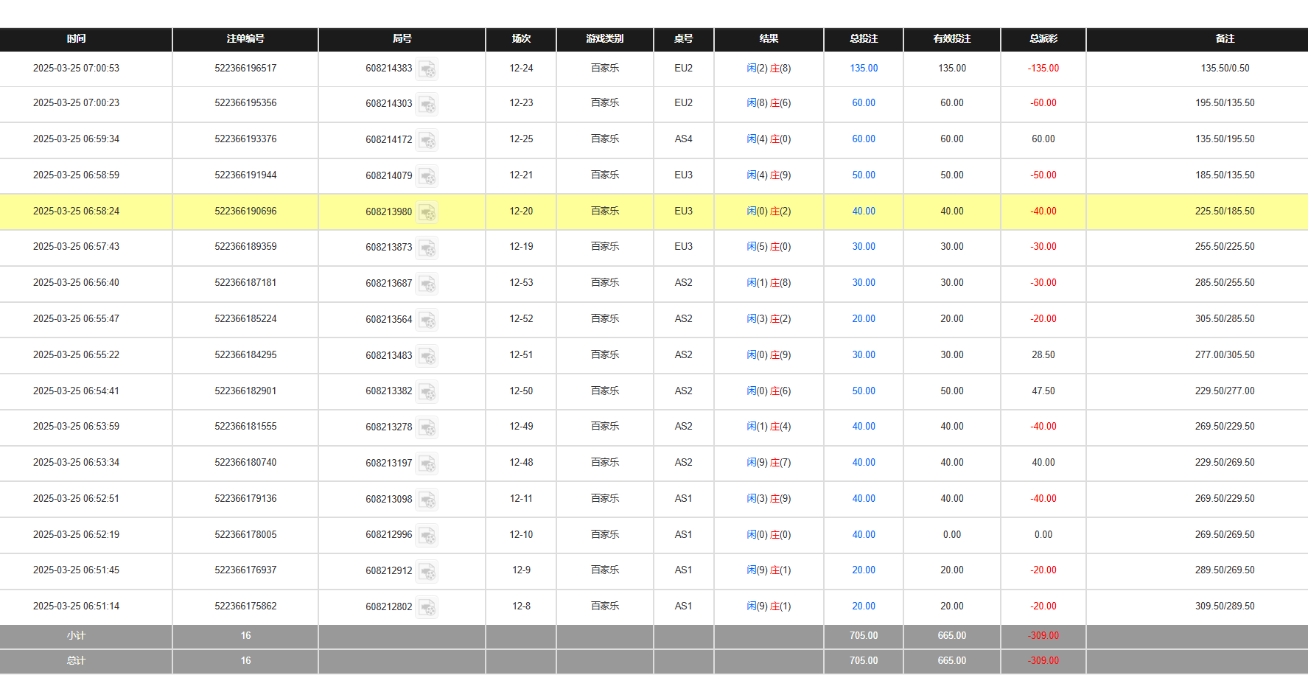Click blue 20.00 bet link for round 12-8
Screen dimensions: 1308x675
point(864,606)
